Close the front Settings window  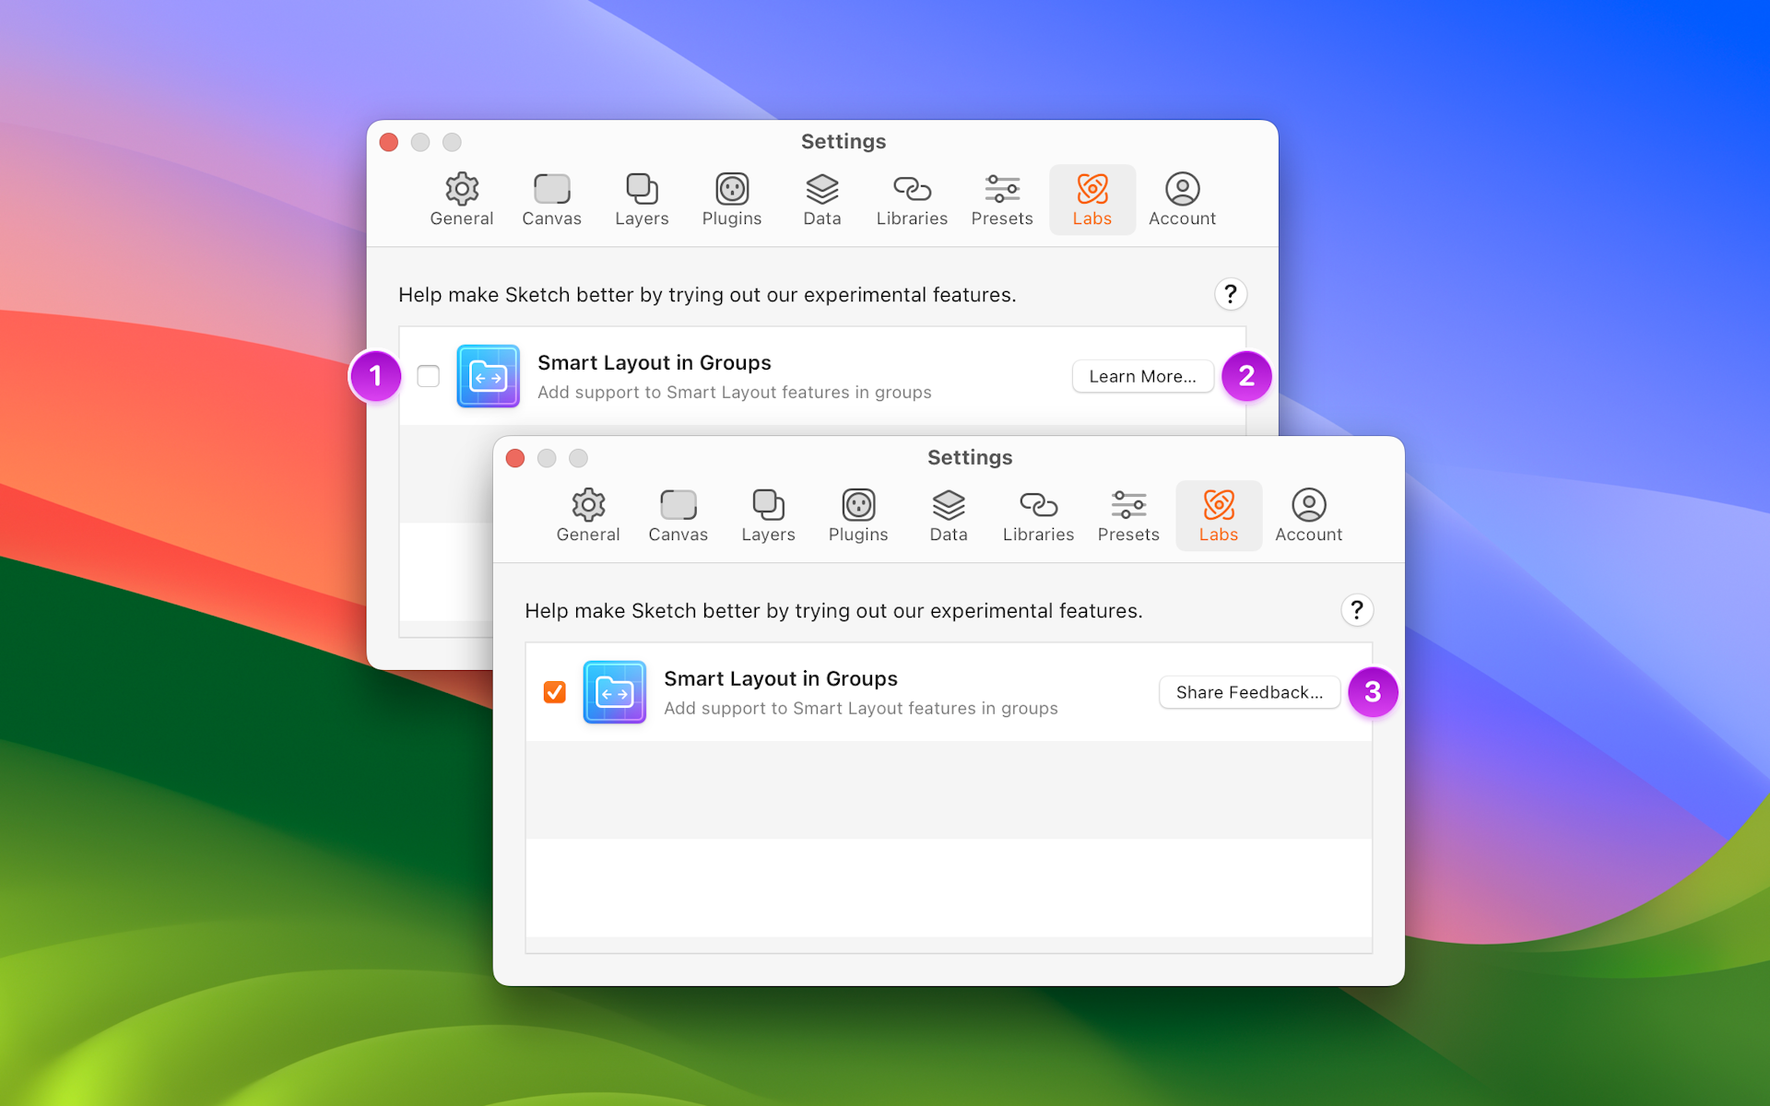click(515, 458)
